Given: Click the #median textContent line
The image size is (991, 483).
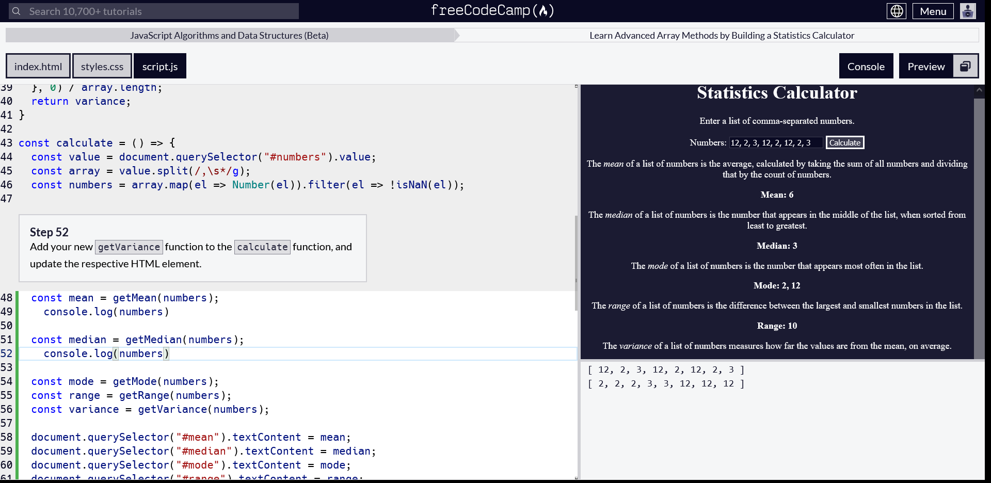Looking at the screenshot, I should coord(203,451).
